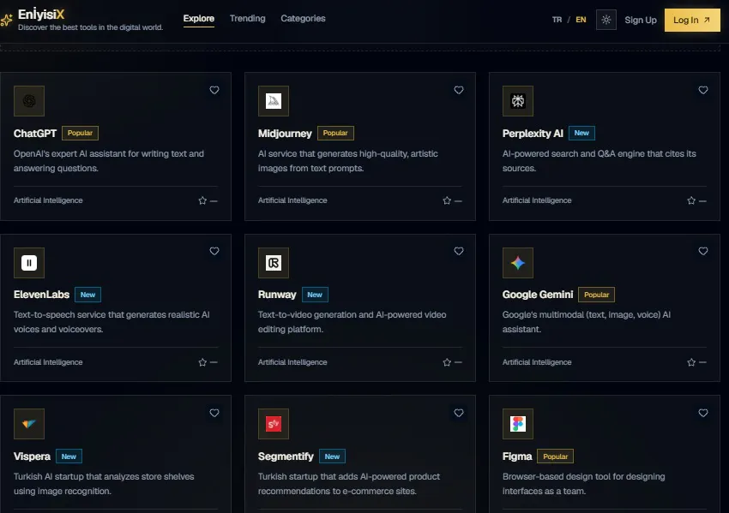Open the Google Gemini card title
Viewport: 729px width, 513px height.
point(538,295)
